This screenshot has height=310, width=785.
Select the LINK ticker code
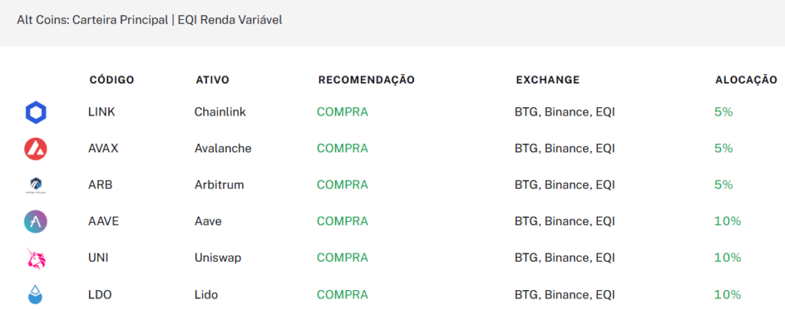102,112
